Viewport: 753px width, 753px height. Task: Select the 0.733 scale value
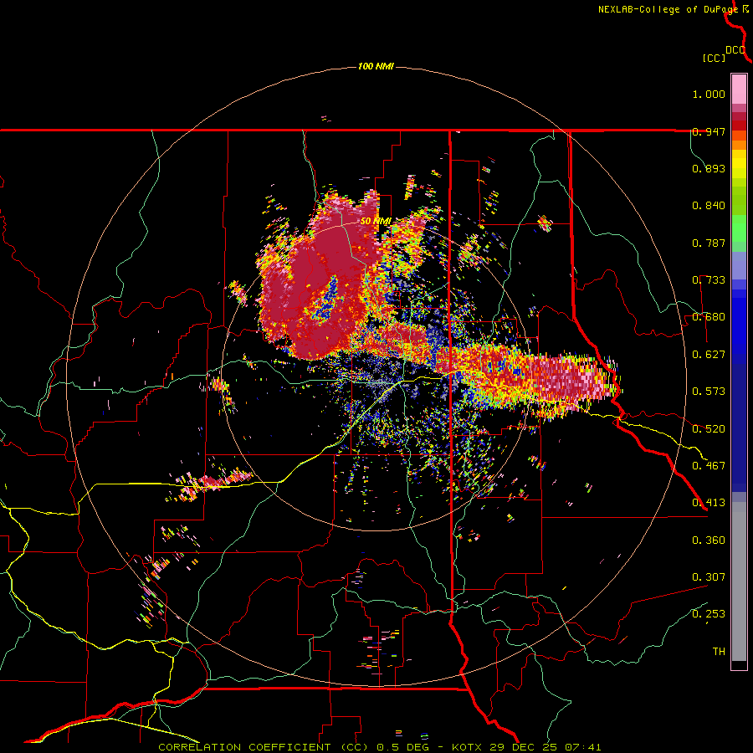point(709,280)
